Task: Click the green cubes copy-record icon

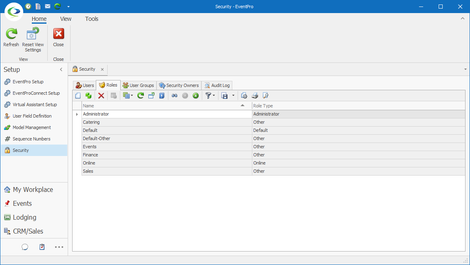Action: coord(88,96)
